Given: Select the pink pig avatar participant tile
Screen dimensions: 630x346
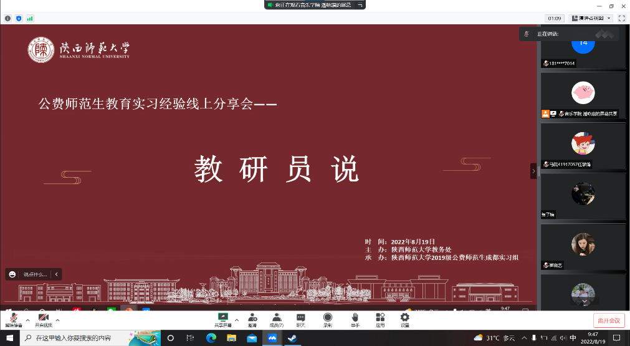Looking at the screenshot, I should (x=583, y=95).
